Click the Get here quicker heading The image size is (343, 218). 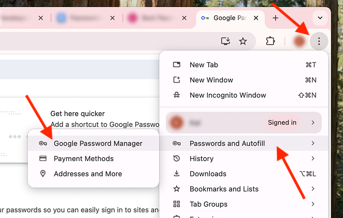coord(77,114)
